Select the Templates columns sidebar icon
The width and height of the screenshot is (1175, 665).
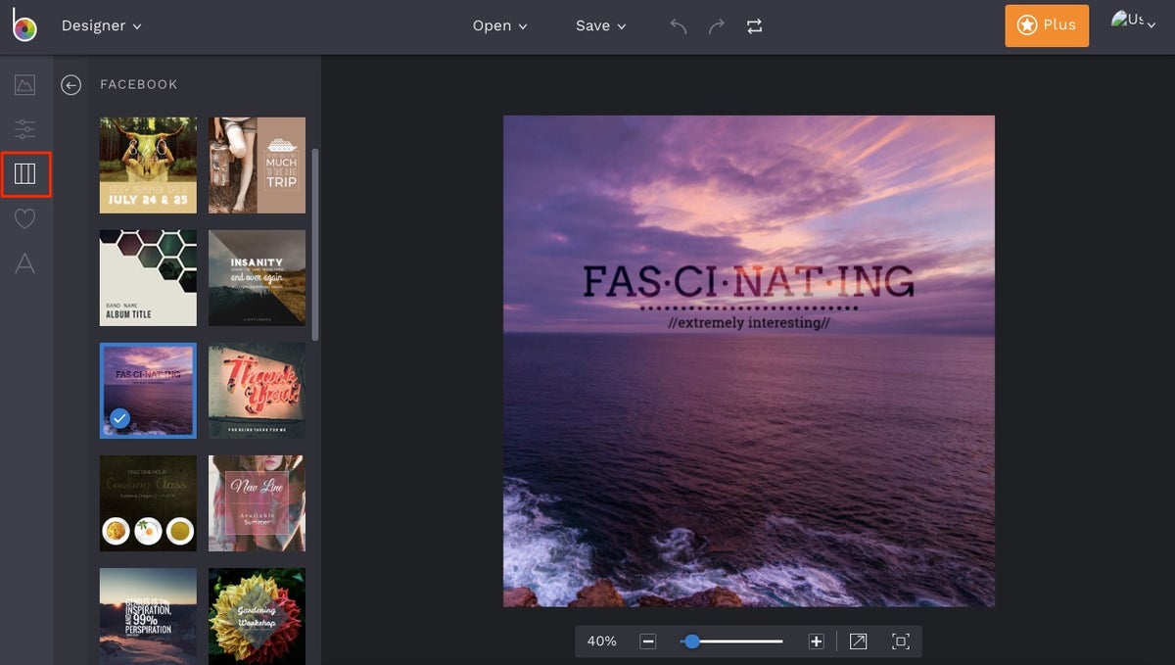point(25,174)
